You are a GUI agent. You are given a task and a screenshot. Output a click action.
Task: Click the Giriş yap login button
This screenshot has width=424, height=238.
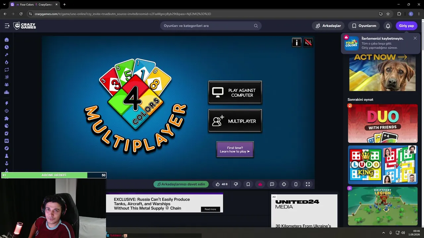406,26
